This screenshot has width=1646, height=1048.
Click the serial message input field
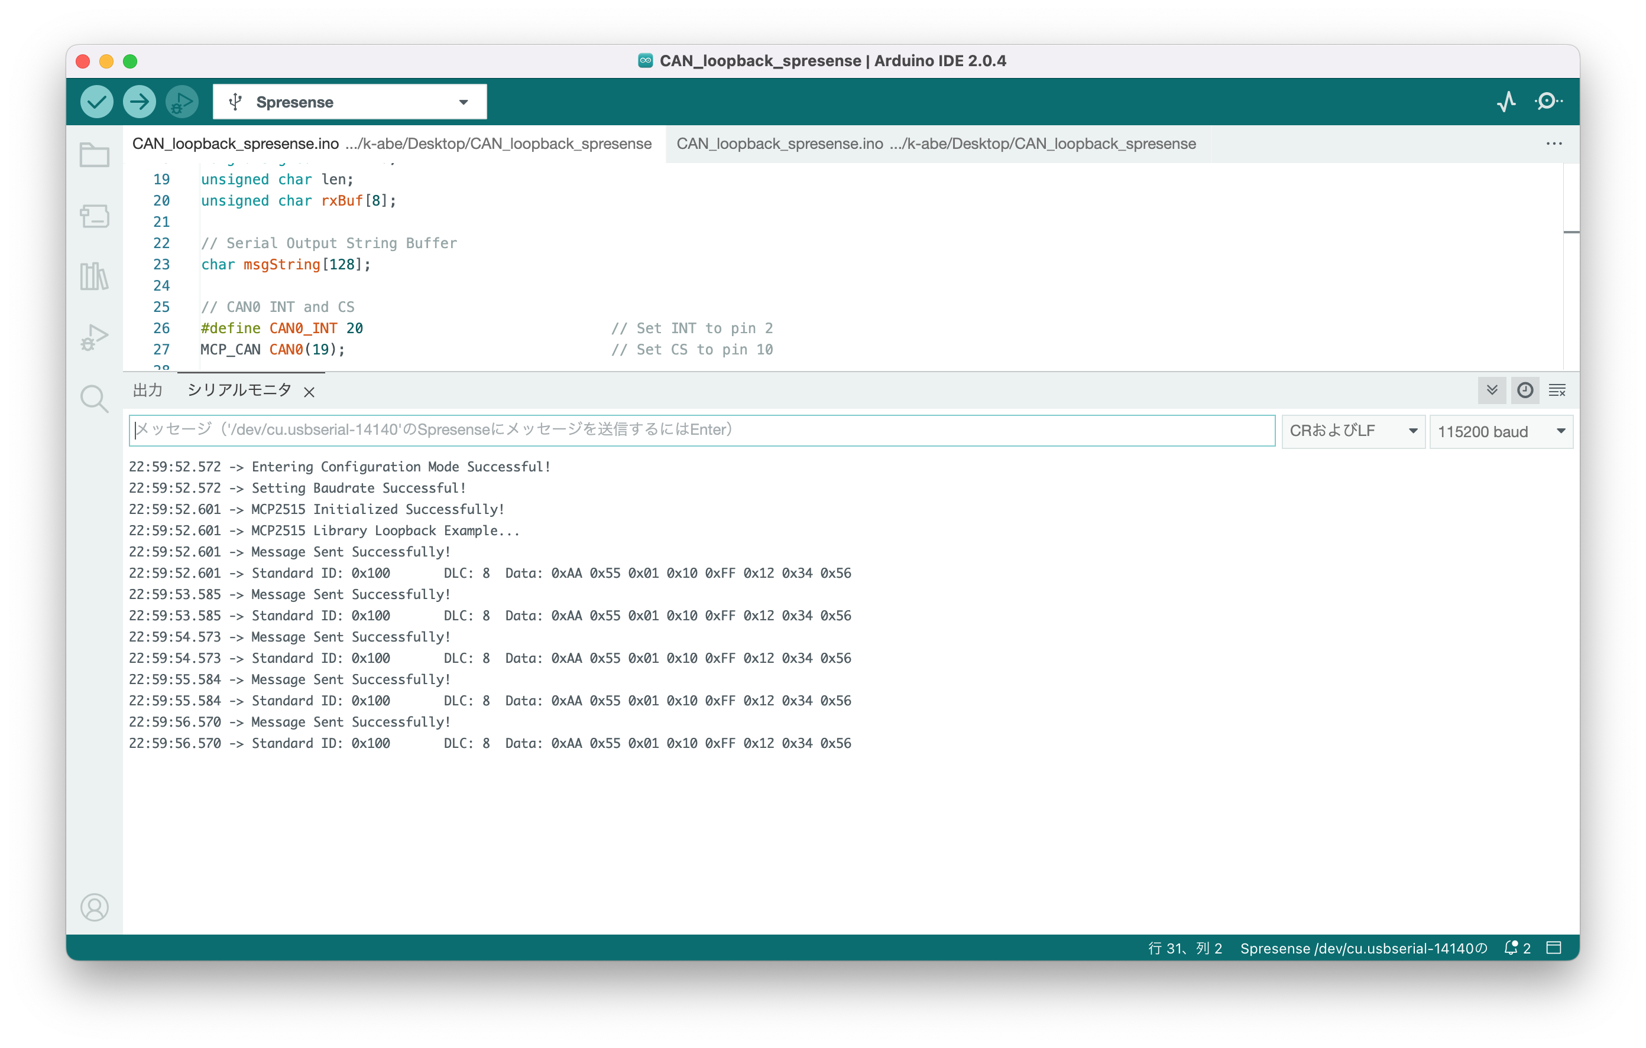pos(701,429)
